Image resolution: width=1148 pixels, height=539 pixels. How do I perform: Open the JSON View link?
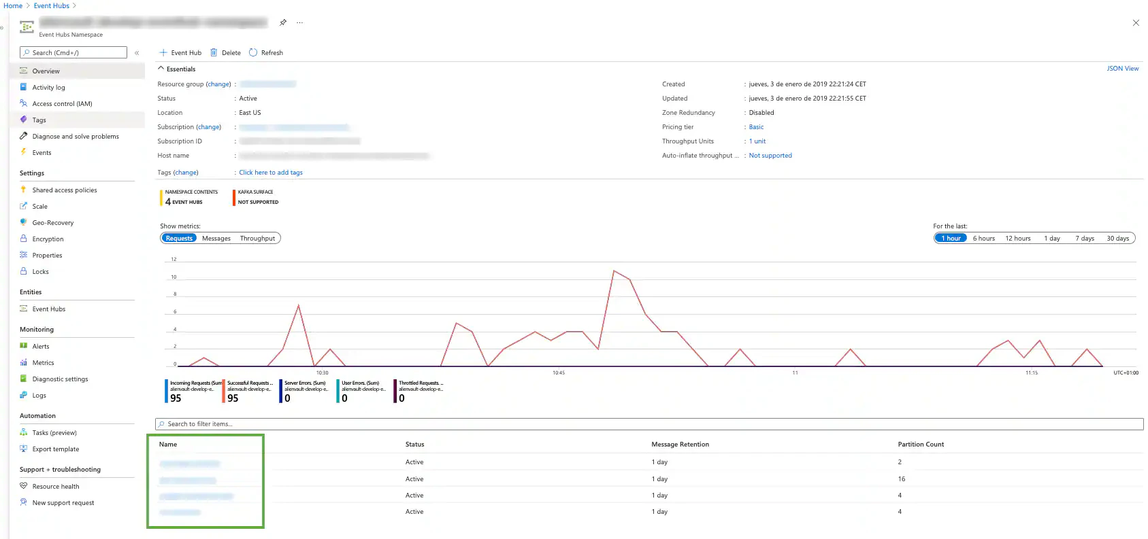pos(1122,69)
